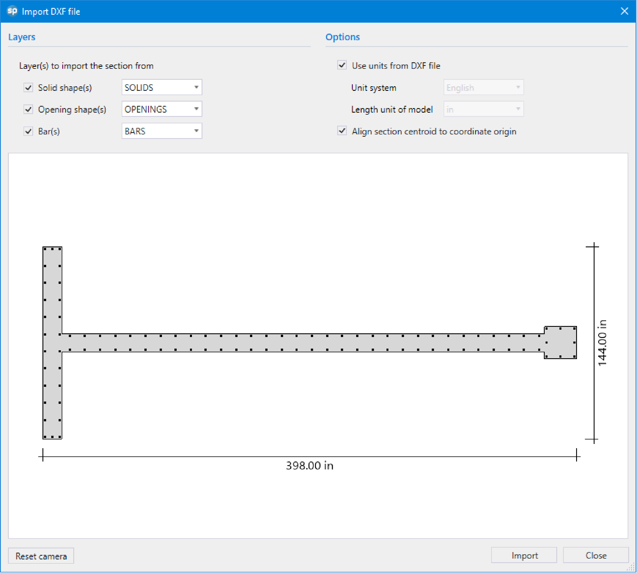Click the boundary element box at right end
Image resolution: width=637 pixels, height=573 pixels.
click(x=561, y=343)
